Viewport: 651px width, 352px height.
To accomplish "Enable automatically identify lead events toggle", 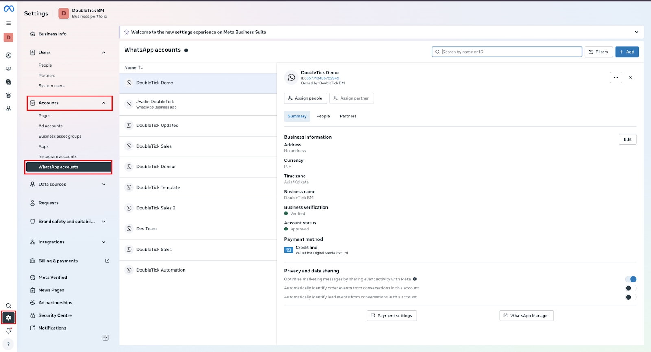I will (631, 297).
